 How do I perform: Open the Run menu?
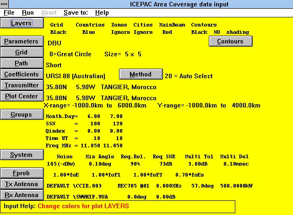point(28,13)
